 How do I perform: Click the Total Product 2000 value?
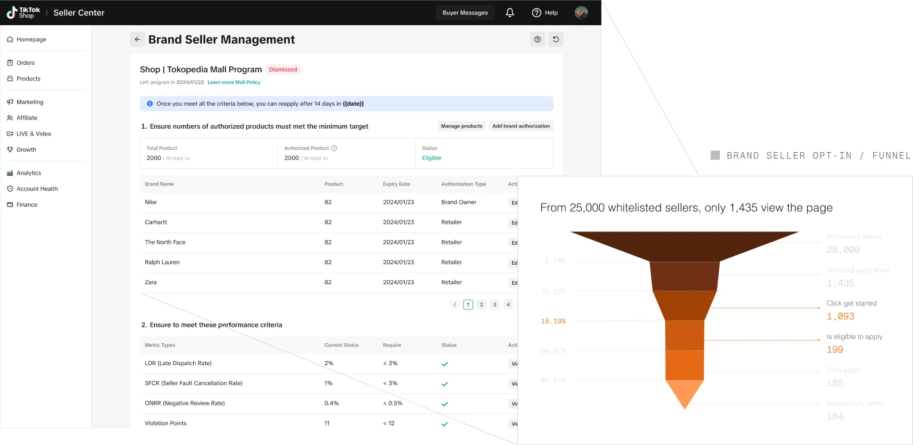pos(154,158)
